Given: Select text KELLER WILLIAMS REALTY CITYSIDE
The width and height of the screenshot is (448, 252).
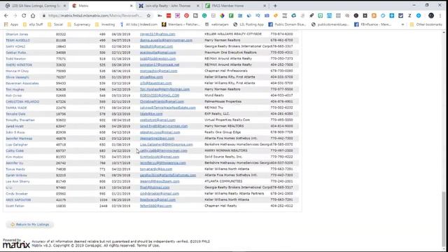Looking at the screenshot, I should [233, 34].
